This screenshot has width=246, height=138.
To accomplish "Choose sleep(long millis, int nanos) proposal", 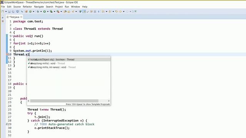I will pyautogui.click(x=69, y=67).
